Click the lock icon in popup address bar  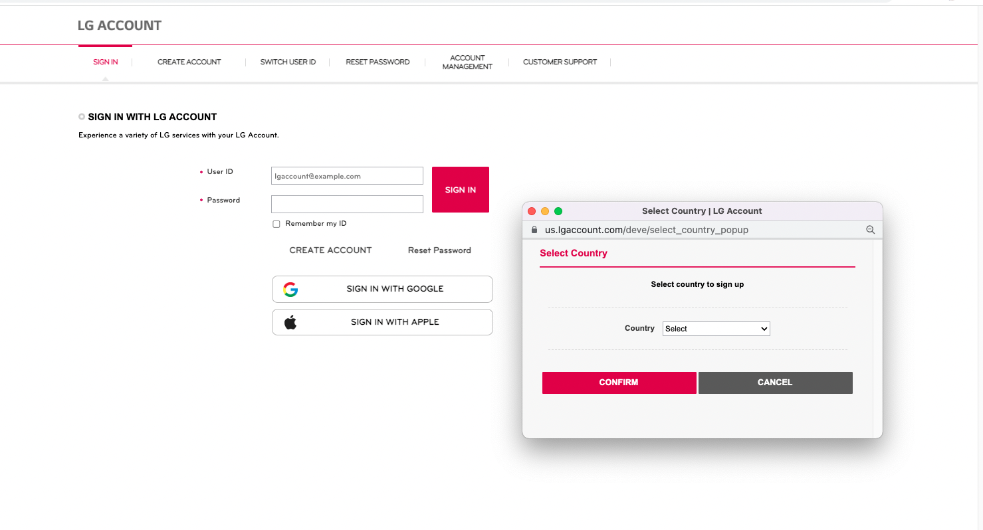tap(534, 230)
